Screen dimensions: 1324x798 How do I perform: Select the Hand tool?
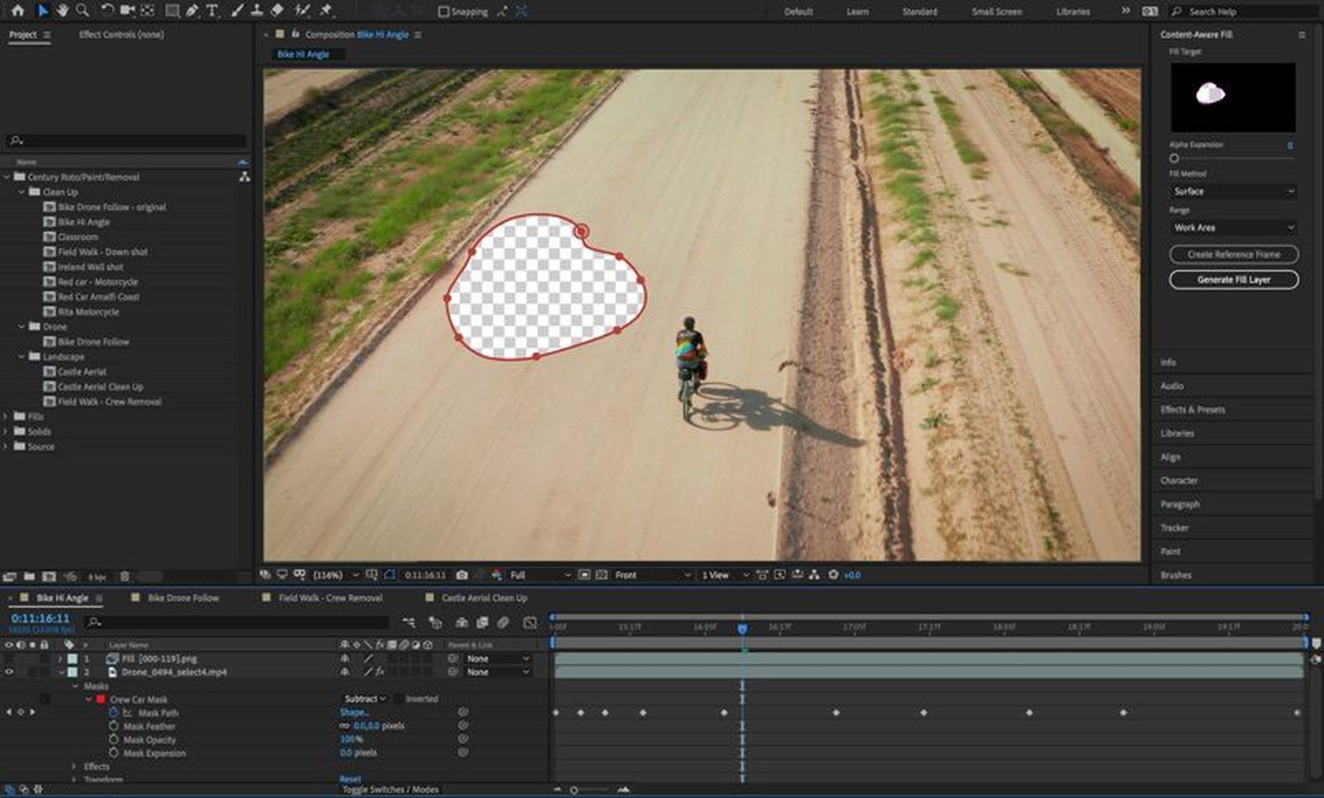(x=63, y=12)
